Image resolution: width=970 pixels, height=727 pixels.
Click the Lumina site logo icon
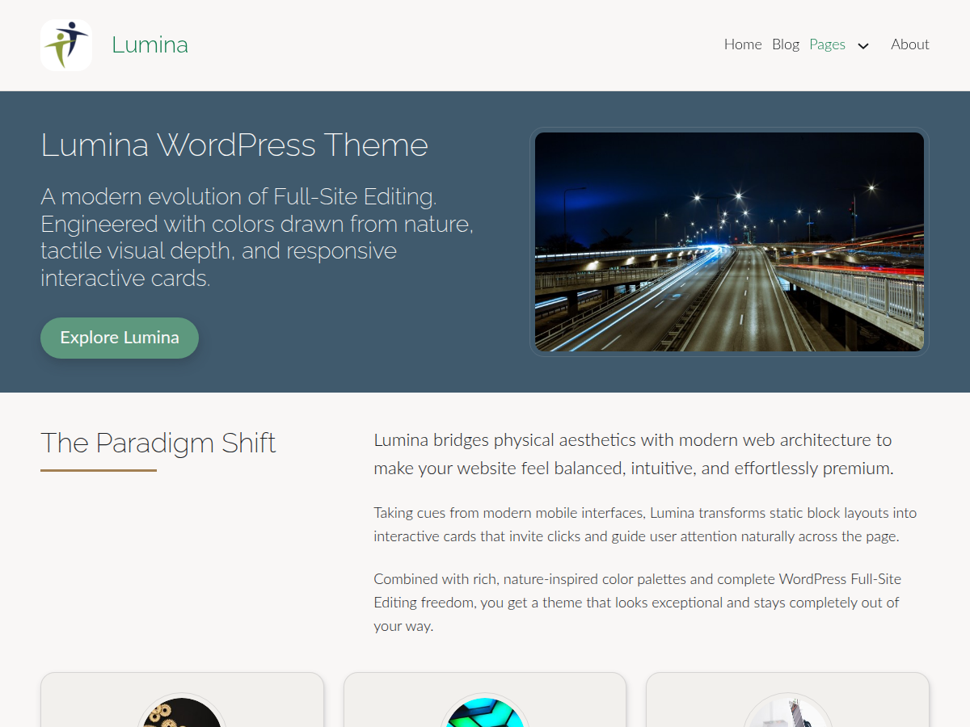[x=66, y=45]
